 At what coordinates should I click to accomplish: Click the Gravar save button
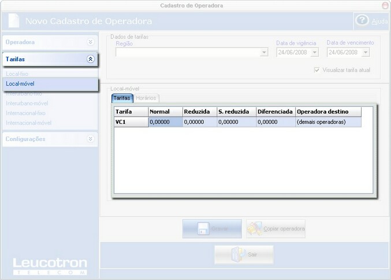(212, 229)
